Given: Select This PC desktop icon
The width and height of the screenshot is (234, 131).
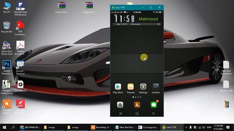Looking at the screenshot, I should pos(7,7).
